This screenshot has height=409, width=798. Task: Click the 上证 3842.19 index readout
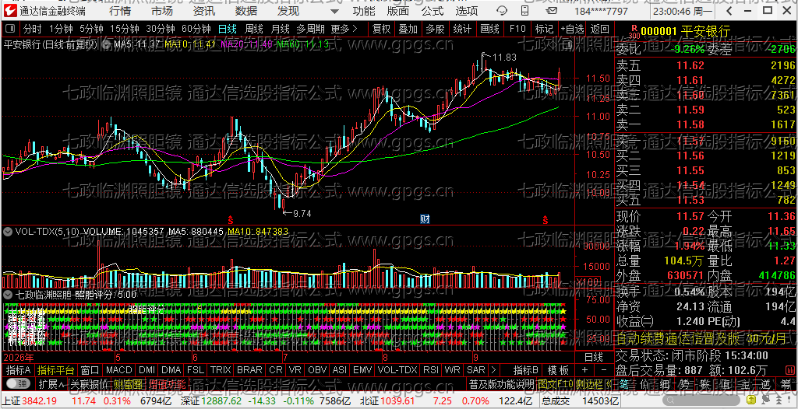coord(30,401)
